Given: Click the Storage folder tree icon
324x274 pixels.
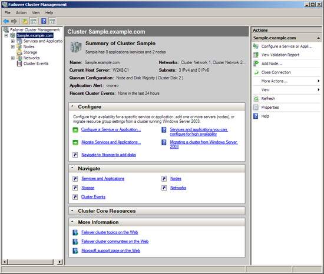Looking at the screenshot, I should (x=19, y=52).
